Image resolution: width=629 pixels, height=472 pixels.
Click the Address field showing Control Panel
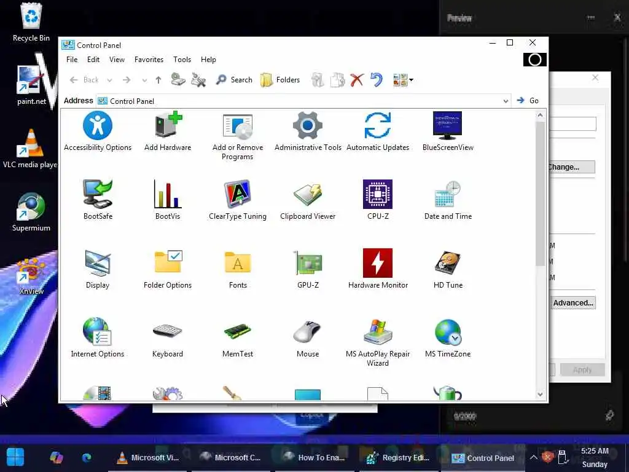(x=303, y=101)
